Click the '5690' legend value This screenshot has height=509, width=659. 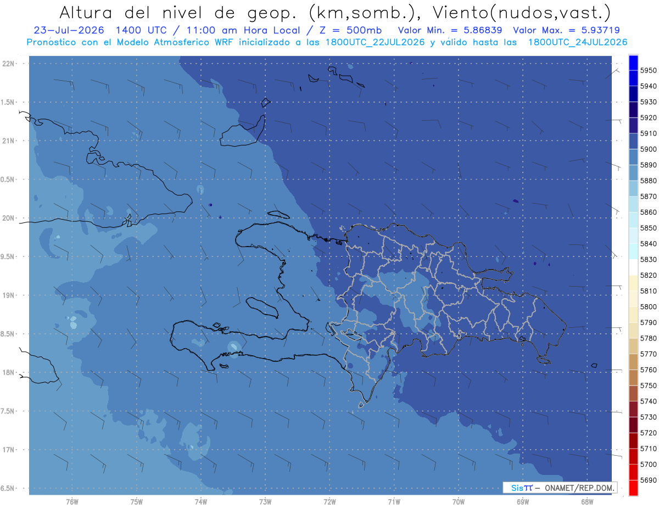pyautogui.click(x=649, y=480)
